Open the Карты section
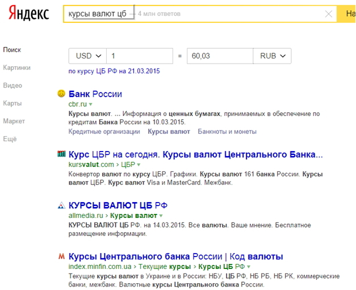Screen dimensions: 356x290 click(12, 103)
